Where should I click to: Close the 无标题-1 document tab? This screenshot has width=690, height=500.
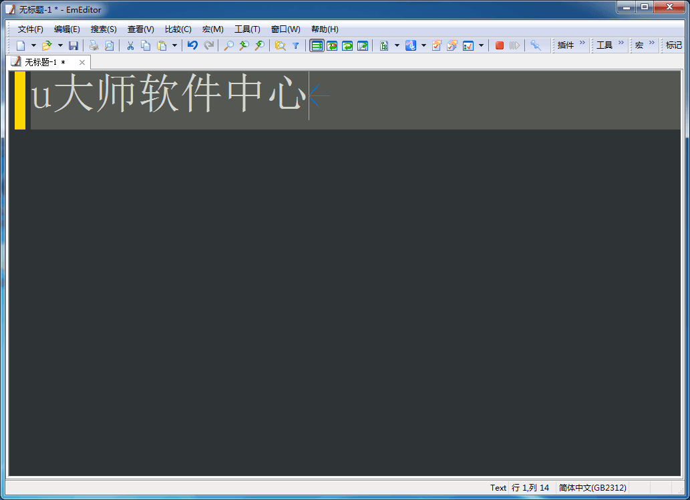pos(82,62)
